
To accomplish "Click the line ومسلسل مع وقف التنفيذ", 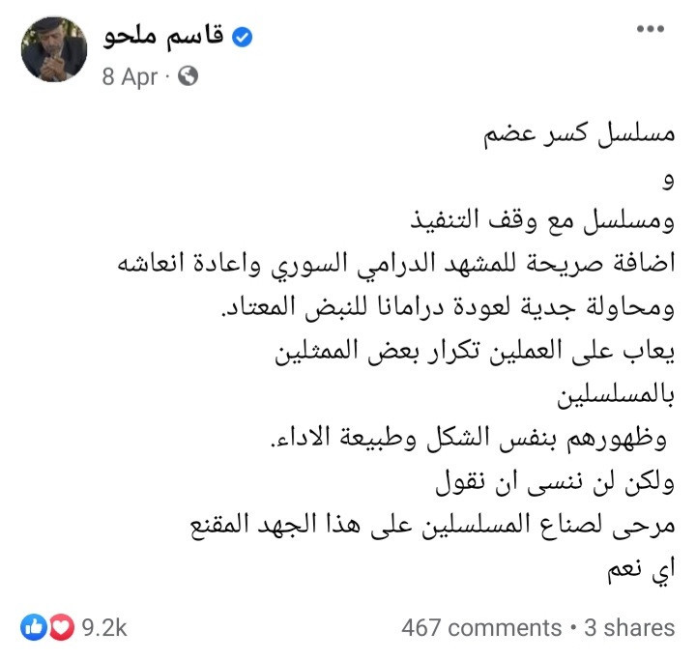I will [x=542, y=219].
